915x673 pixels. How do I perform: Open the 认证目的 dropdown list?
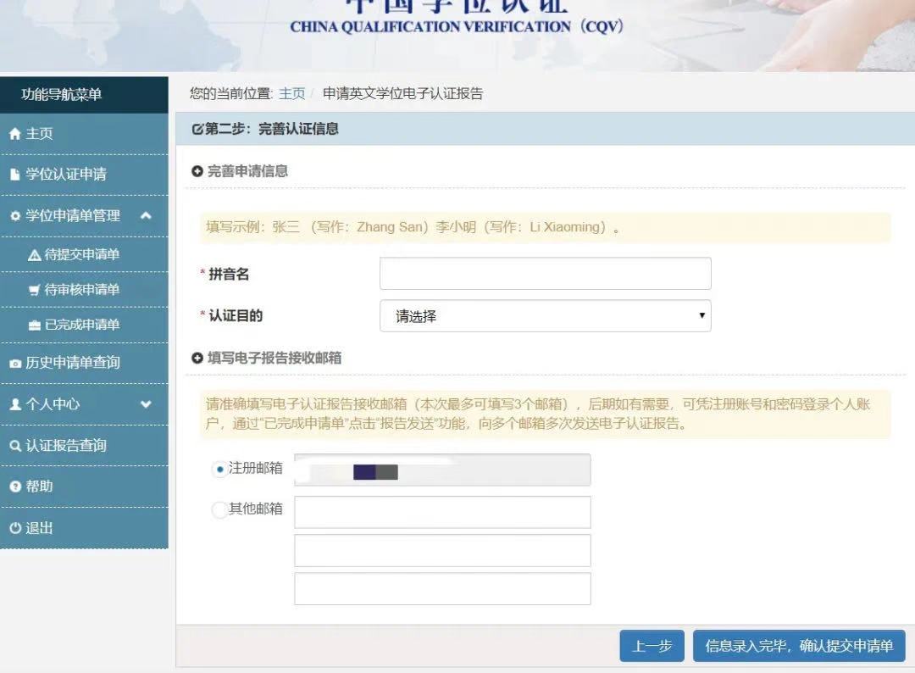tap(545, 316)
